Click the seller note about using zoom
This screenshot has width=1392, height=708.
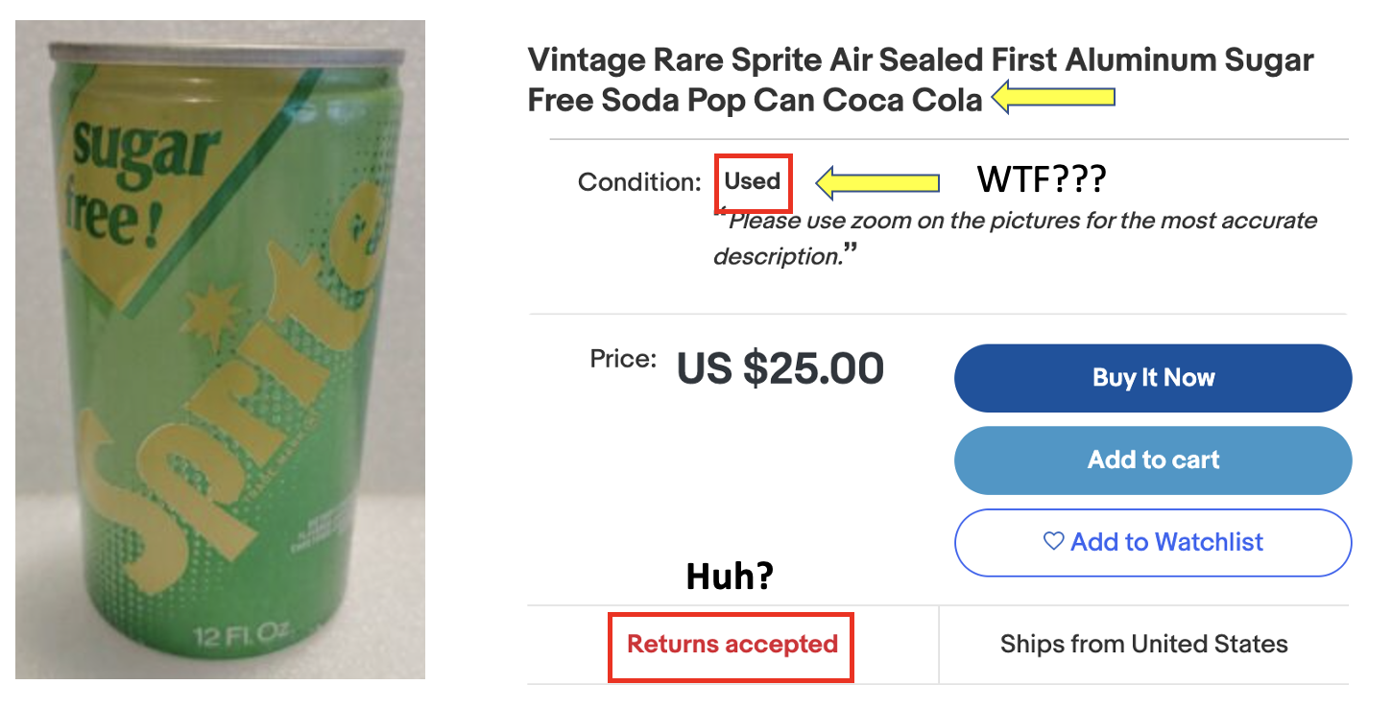point(1015,238)
